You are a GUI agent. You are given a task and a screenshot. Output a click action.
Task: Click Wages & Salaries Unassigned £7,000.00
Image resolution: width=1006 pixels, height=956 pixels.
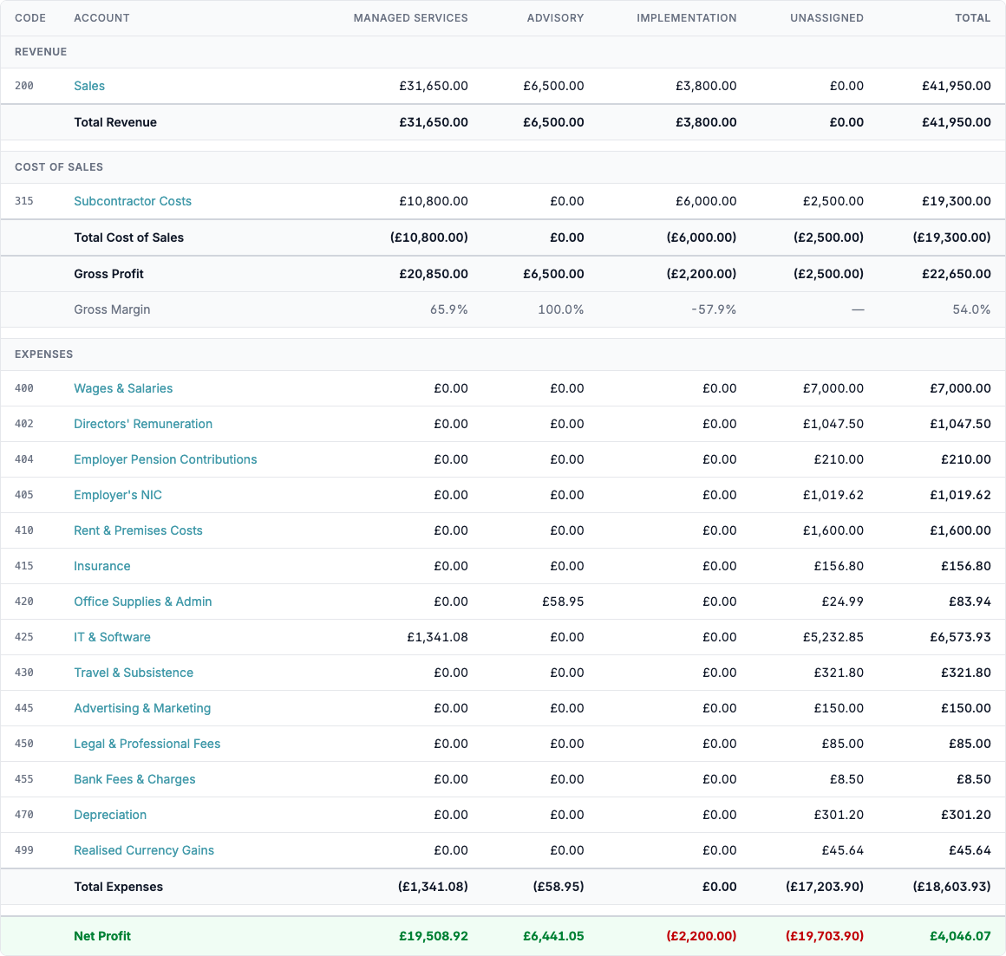coord(833,388)
